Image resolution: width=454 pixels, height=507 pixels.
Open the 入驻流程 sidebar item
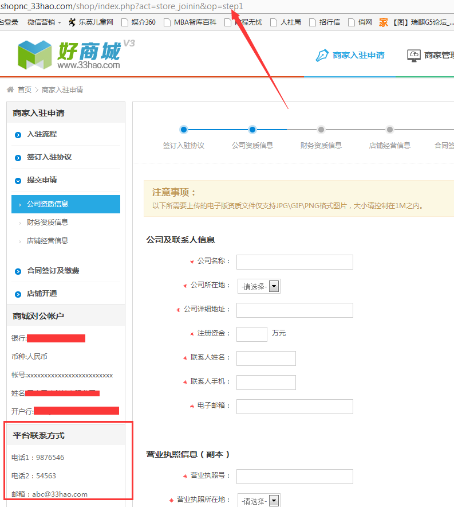(x=42, y=134)
